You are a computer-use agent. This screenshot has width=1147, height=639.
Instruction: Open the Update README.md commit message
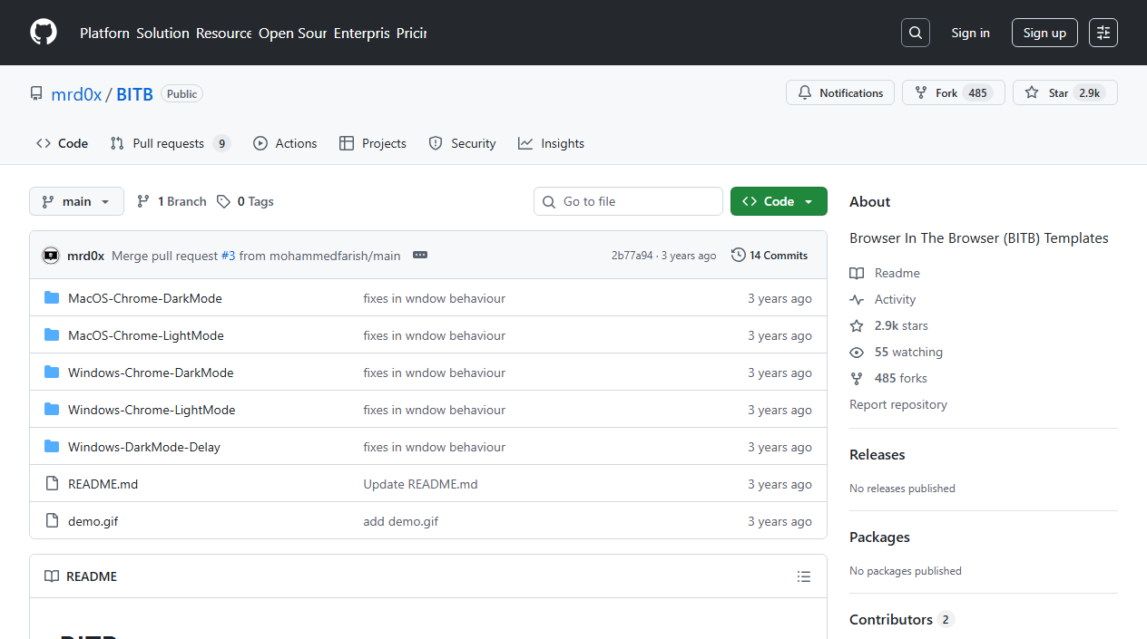(x=420, y=484)
